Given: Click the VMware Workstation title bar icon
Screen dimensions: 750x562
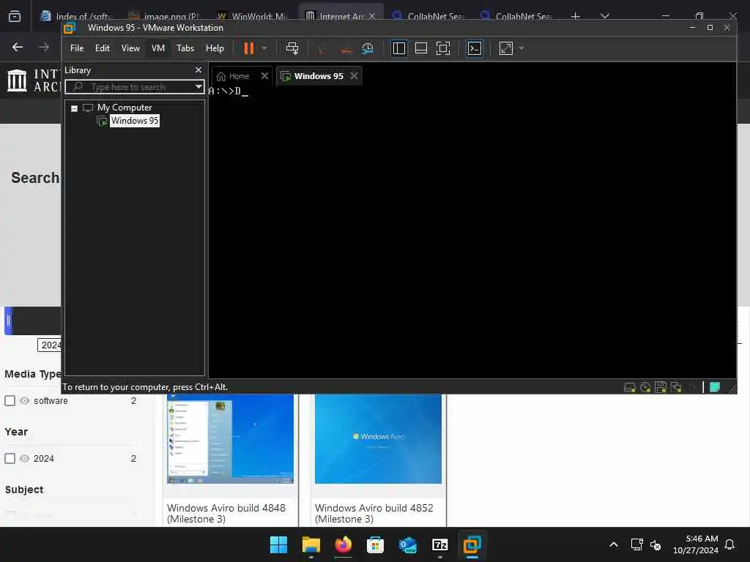Looking at the screenshot, I should (70, 29).
